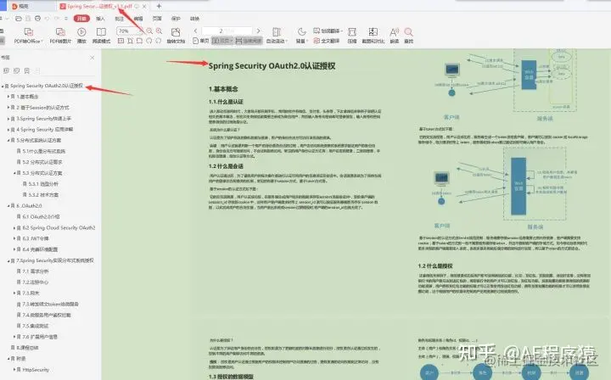Select double page view mode
Viewport: 611px width, 380px height.
pyautogui.click(x=222, y=41)
